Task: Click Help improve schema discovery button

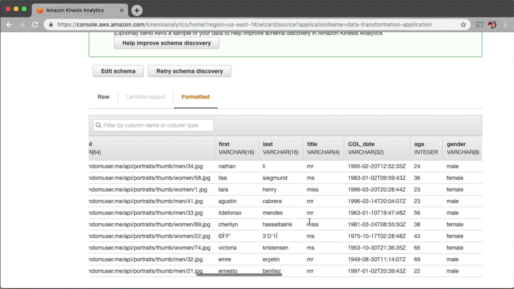Action: coord(167,43)
